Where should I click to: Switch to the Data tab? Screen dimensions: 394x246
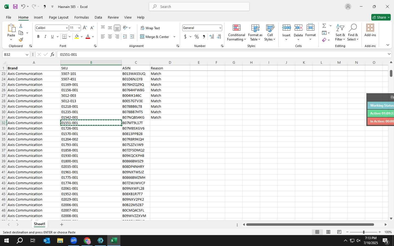98,17
